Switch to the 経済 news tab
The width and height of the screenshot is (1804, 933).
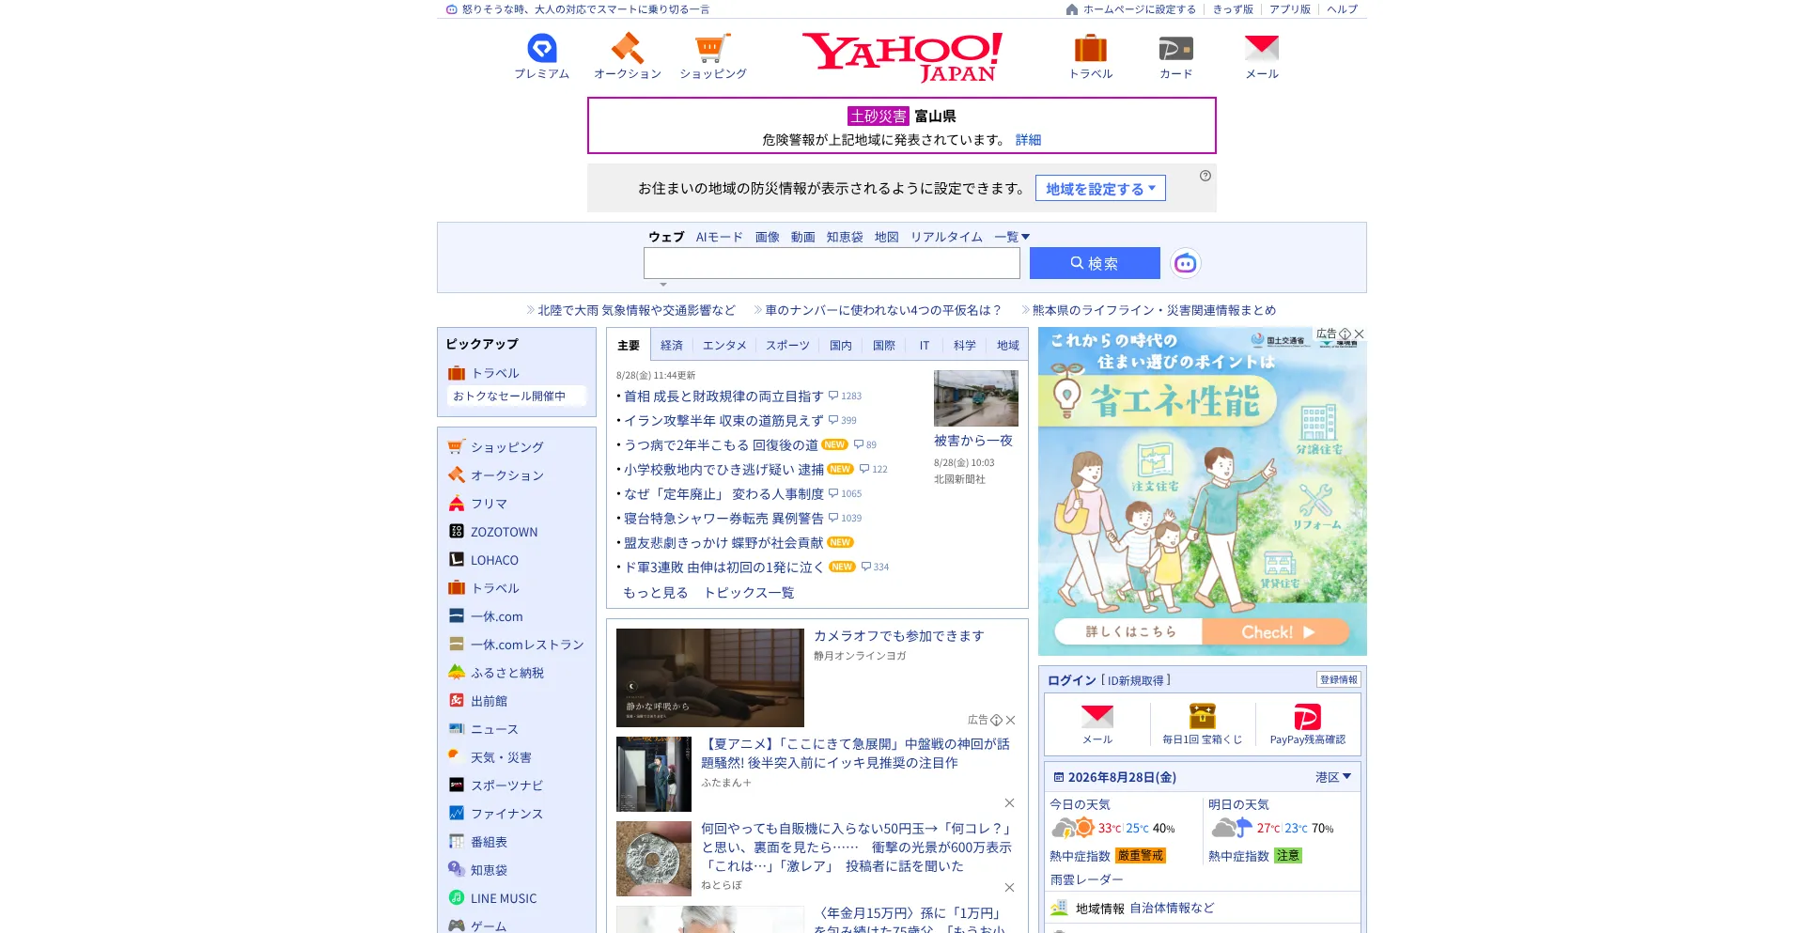(672, 345)
